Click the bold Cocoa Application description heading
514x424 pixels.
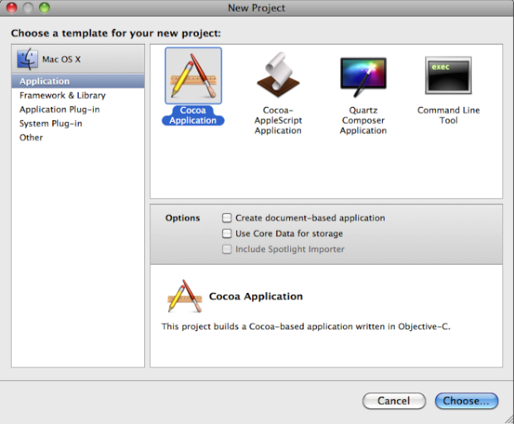[256, 296]
